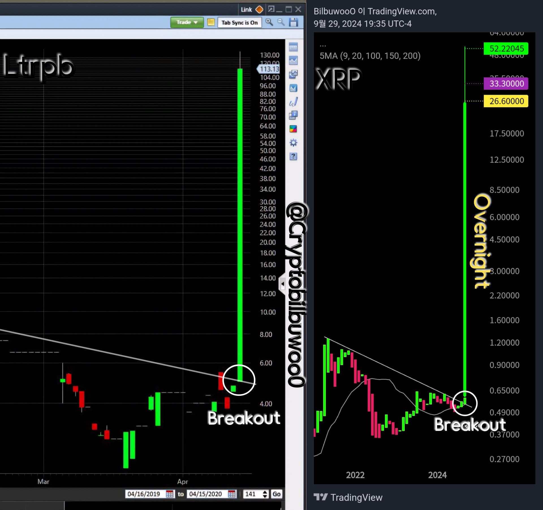
Task: Close the Ltrpb chart window
Action: 298,9
